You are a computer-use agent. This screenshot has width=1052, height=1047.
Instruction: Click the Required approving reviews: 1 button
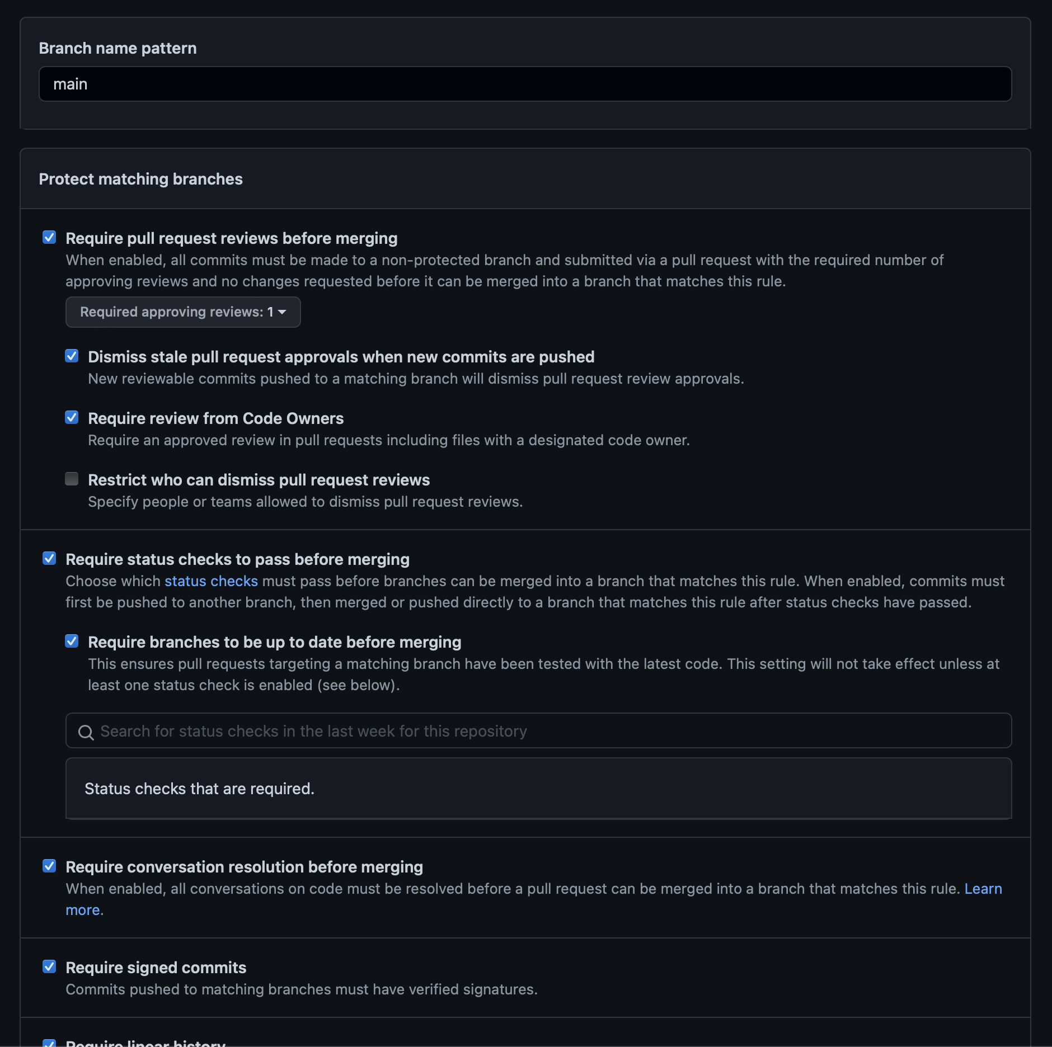point(182,312)
